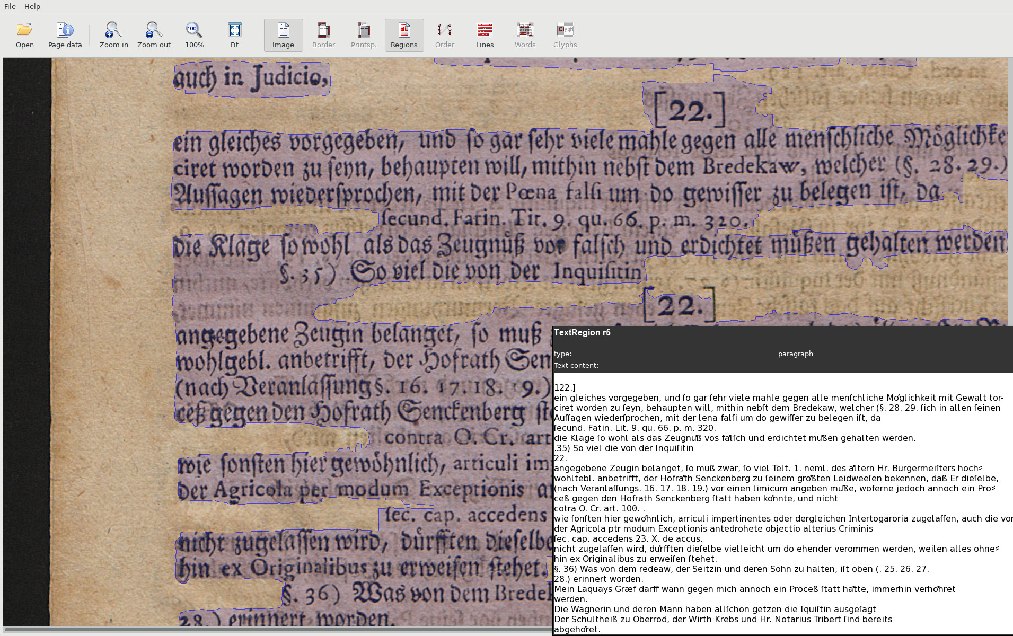
Task: Click the Zoom out magnifier
Action: [154, 35]
